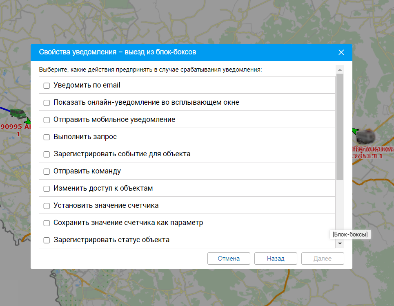Screen dimensions: 394x306
Task: Click the green direction arrow near gray vehicle
Action: [355, 131]
